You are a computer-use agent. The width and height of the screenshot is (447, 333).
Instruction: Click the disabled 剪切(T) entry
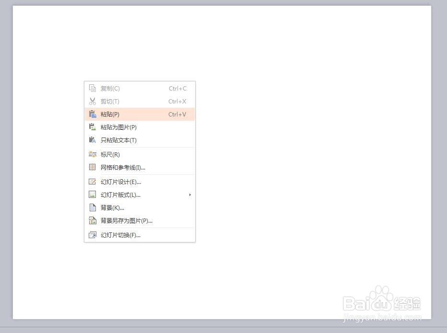coord(140,101)
